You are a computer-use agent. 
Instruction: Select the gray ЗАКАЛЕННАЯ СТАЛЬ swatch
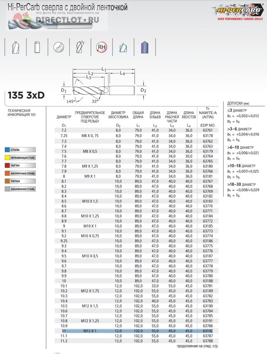pyautogui.click(x=8, y=189)
